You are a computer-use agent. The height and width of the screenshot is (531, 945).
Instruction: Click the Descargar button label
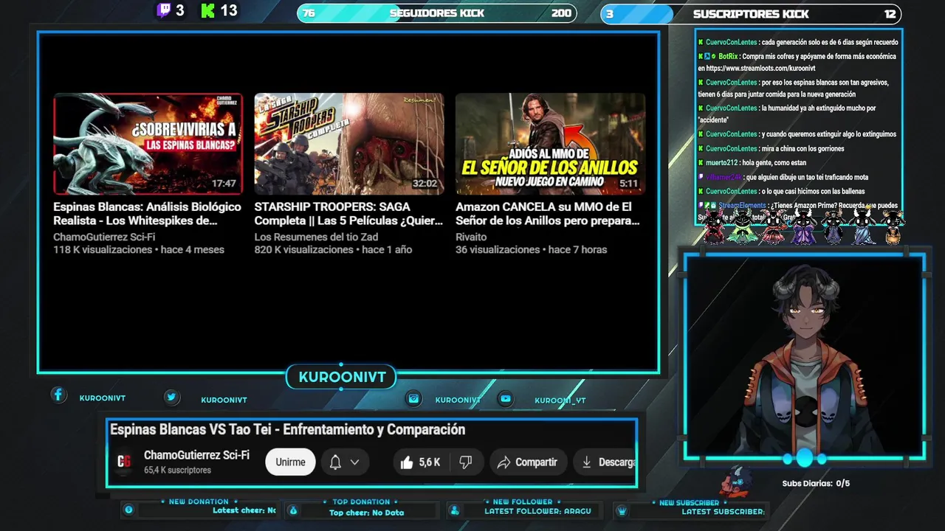(x=616, y=462)
